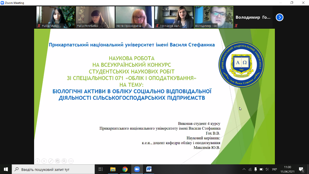This screenshot has height=174, width=309.
Task: Open more slideshow options ellipsis
Action: (x=71, y=161)
